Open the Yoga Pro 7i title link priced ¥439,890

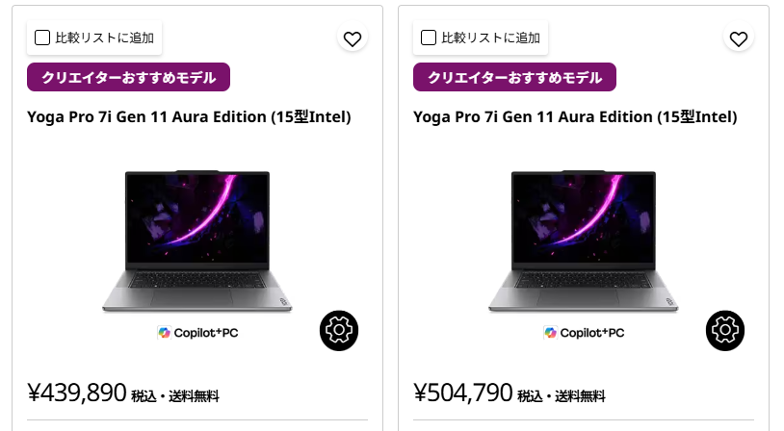189,117
